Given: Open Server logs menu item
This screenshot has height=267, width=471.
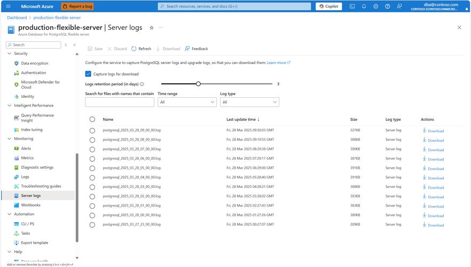Looking at the screenshot, I should [x=38, y=195].
